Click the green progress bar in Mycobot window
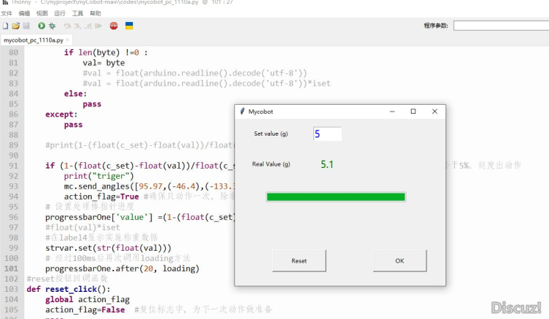 (335, 197)
